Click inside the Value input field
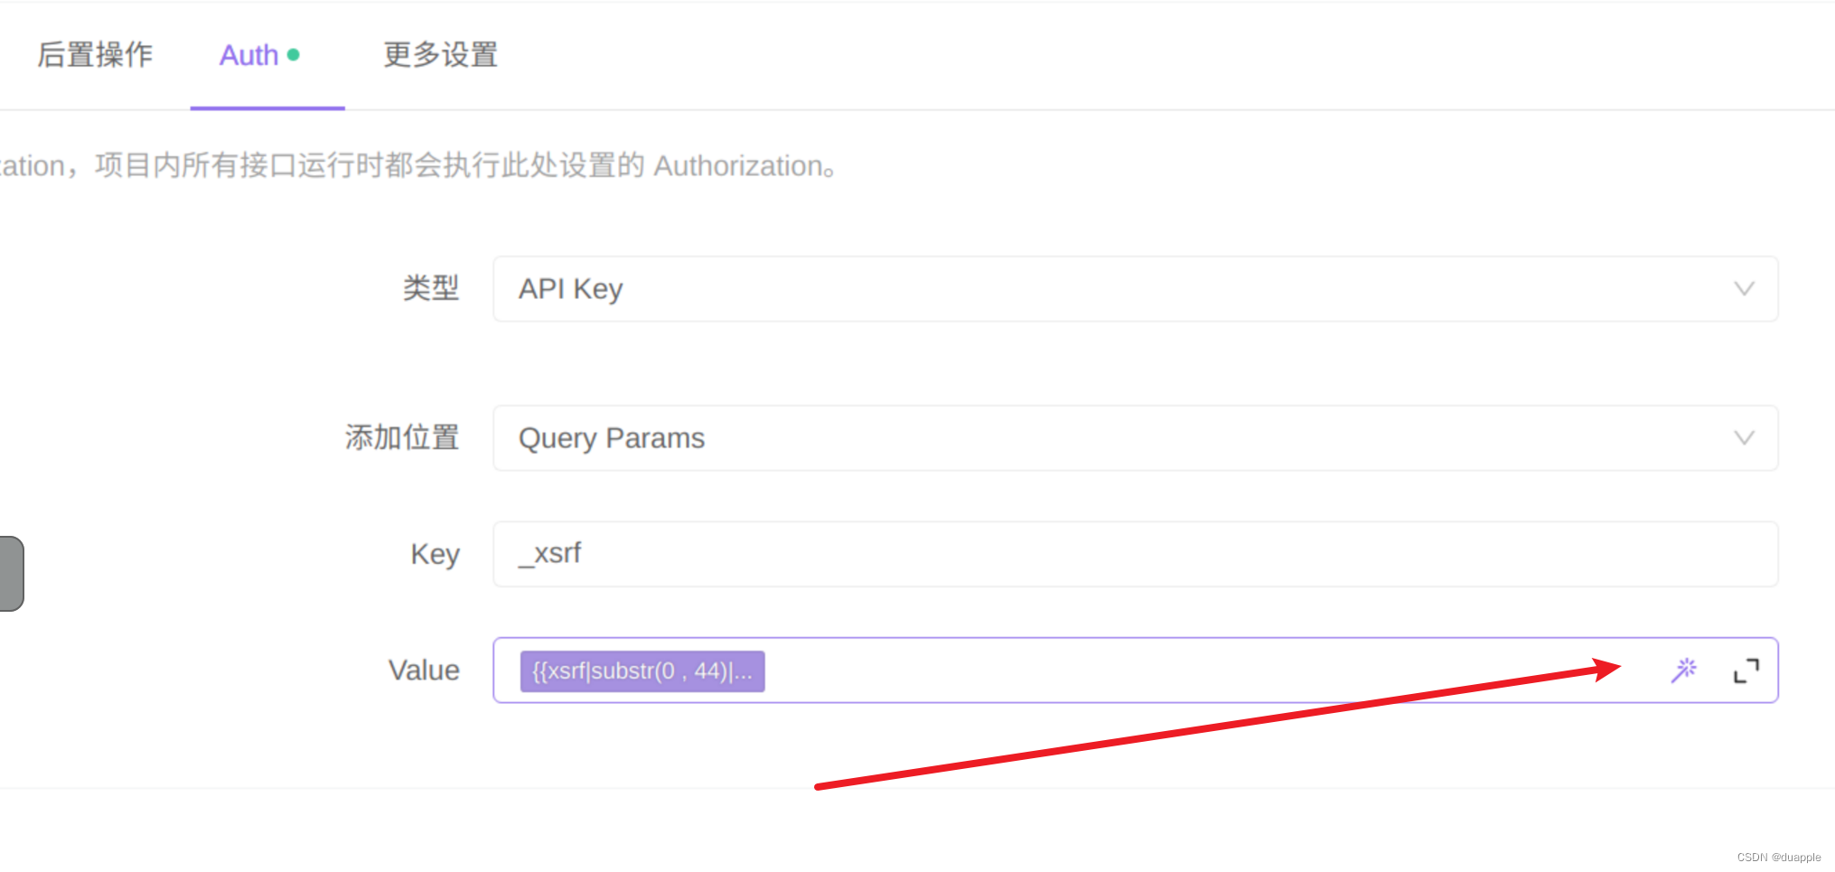The width and height of the screenshot is (1835, 872). click(1135, 670)
